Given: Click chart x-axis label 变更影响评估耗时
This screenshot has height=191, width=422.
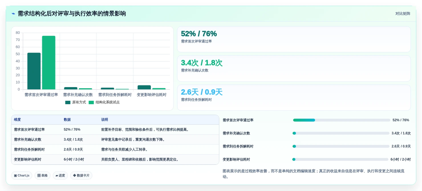Looking at the screenshot, I should tap(151, 95).
